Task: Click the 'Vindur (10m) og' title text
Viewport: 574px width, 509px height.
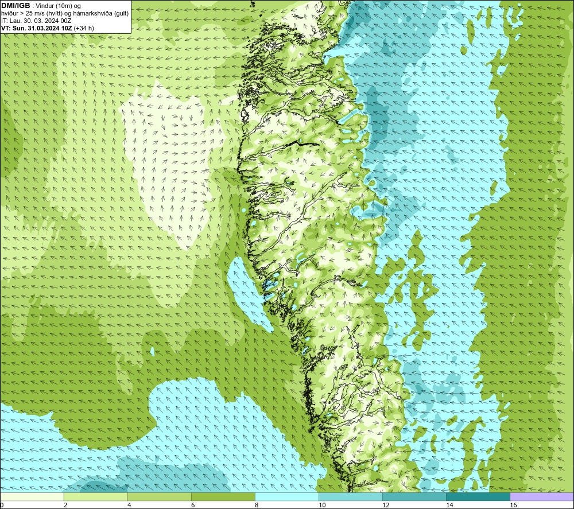Action: click(59, 6)
